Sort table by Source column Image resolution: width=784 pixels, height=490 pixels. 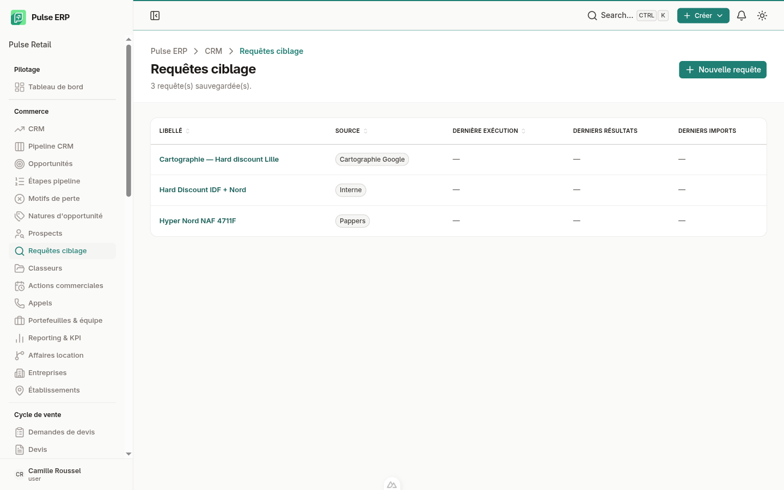click(351, 131)
